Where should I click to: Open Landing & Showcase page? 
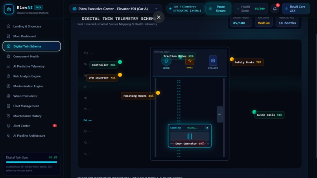point(31,26)
